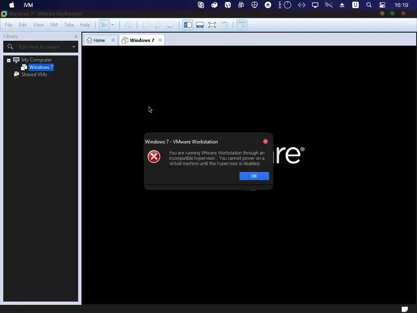The width and height of the screenshot is (417, 313).
Task: Close the Home tab
Action: [113, 40]
